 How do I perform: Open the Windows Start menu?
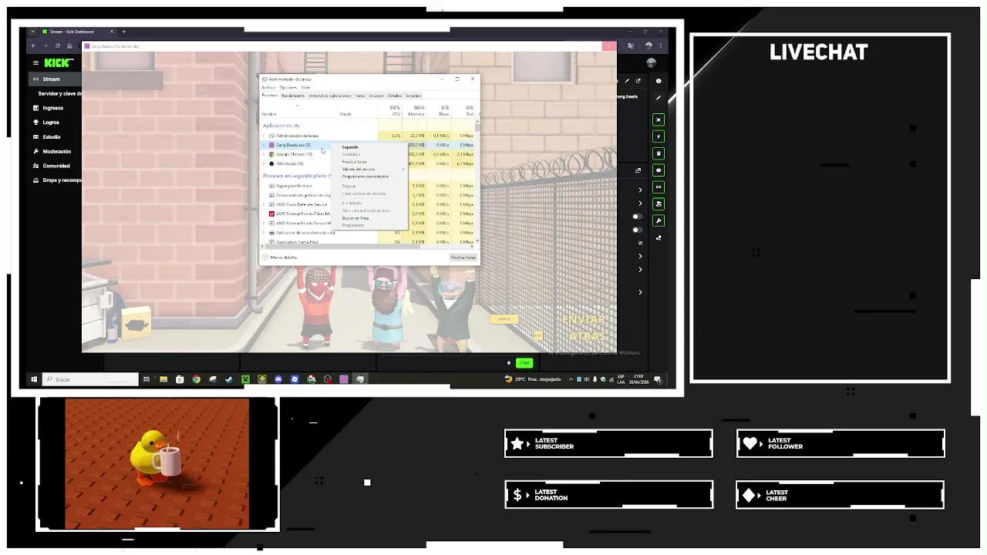(34, 379)
